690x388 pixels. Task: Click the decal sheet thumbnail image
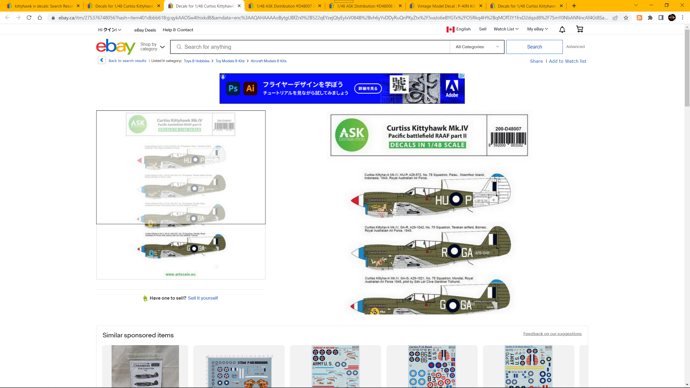pyautogui.click(x=181, y=195)
